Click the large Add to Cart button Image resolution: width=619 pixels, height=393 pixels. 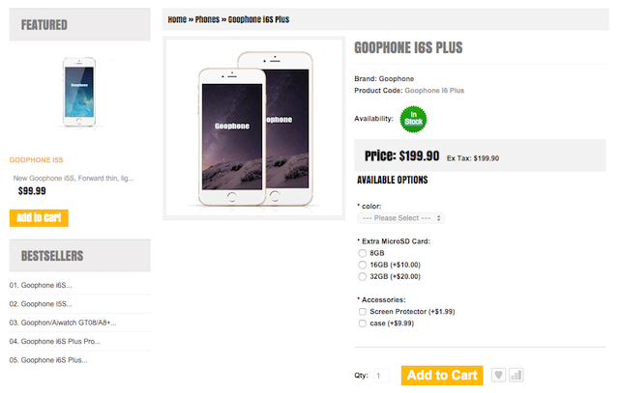click(x=442, y=376)
